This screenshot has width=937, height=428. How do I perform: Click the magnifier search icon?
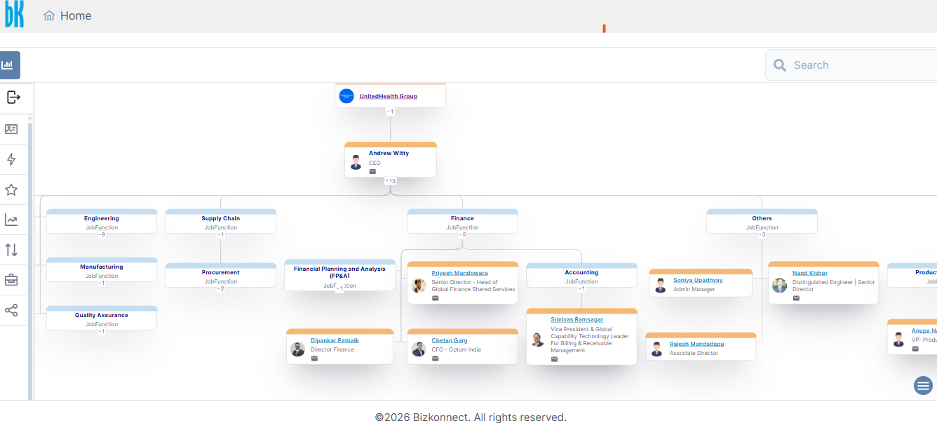click(780, 65)
